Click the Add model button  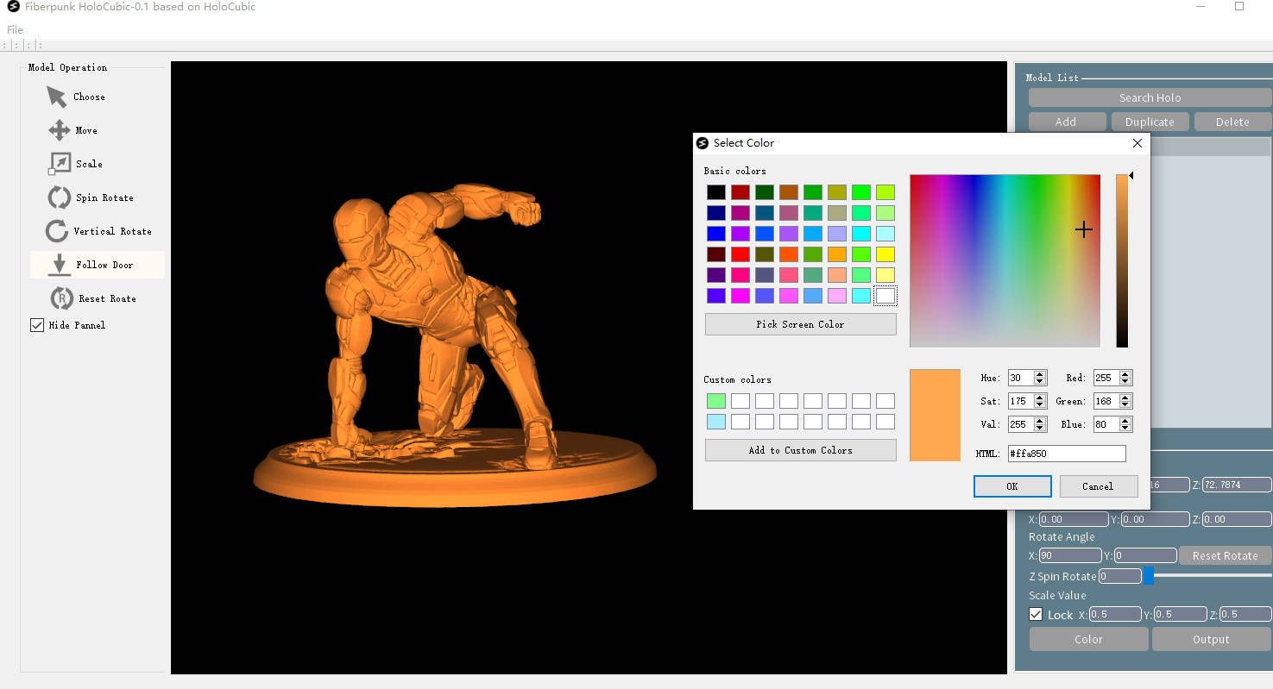1067,122
